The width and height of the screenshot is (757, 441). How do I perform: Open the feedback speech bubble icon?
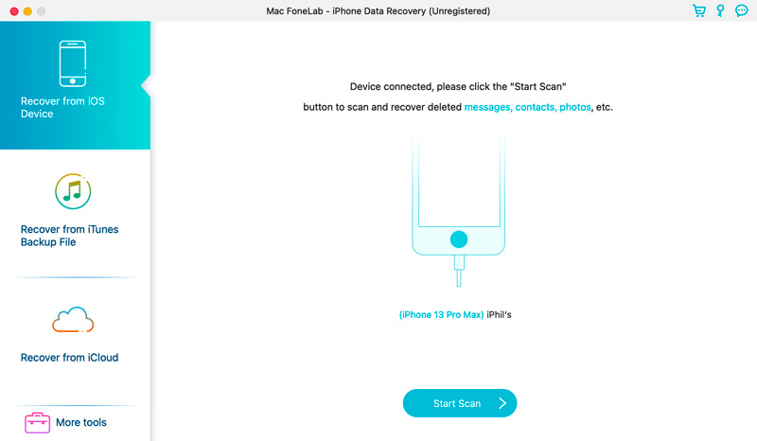click(741, 11)
